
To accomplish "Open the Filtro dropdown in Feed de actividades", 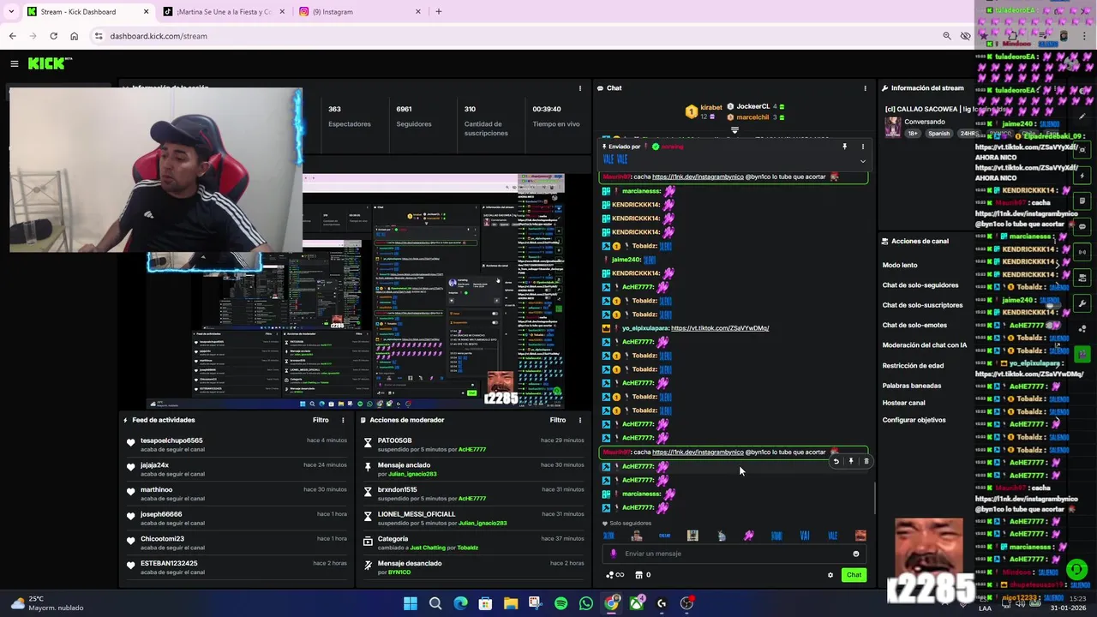I will 321,420.
